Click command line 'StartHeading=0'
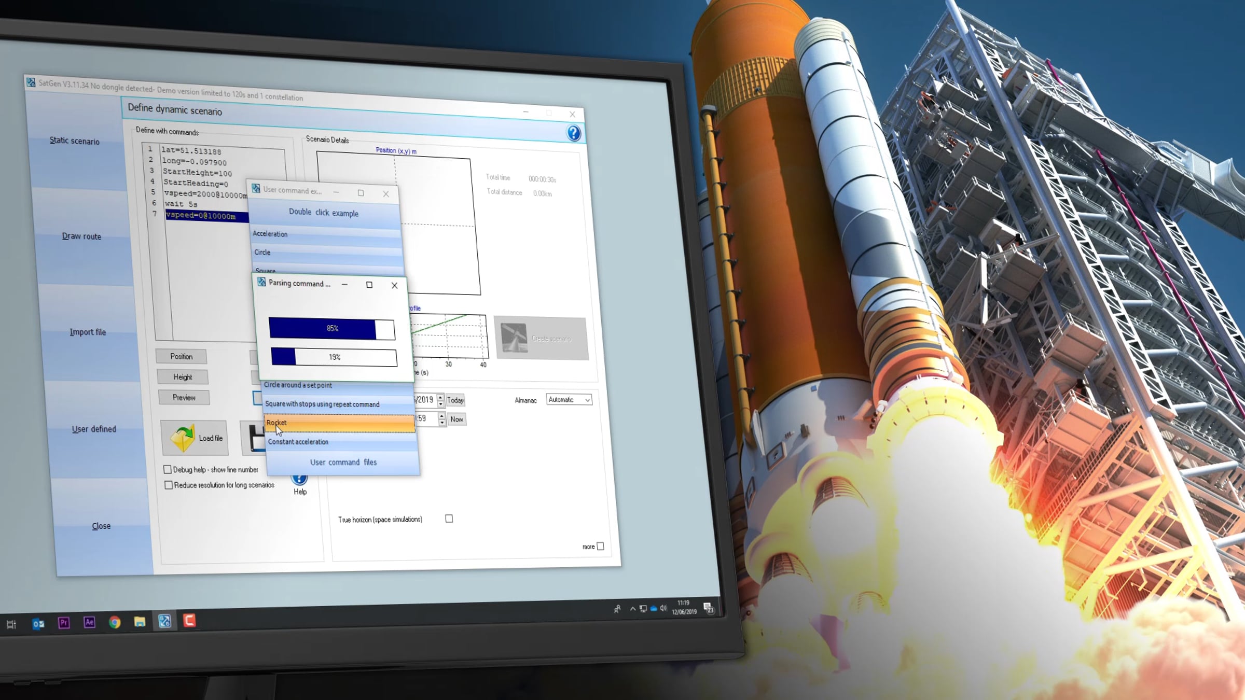Screen dimensions: 1245x700 [196, 183]
